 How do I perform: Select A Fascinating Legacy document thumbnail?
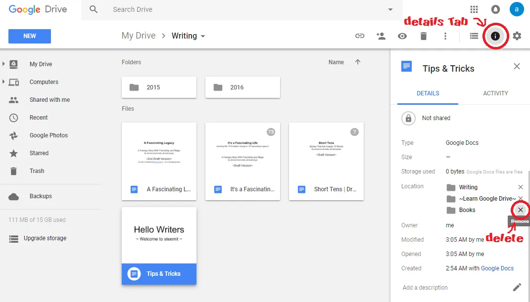(159, 162)
